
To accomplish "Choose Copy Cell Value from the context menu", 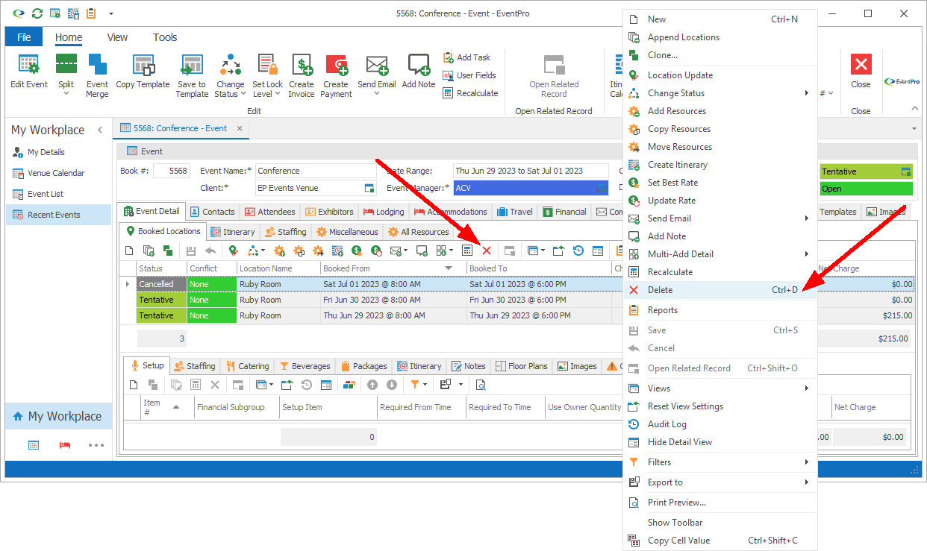I will (720, 541).
